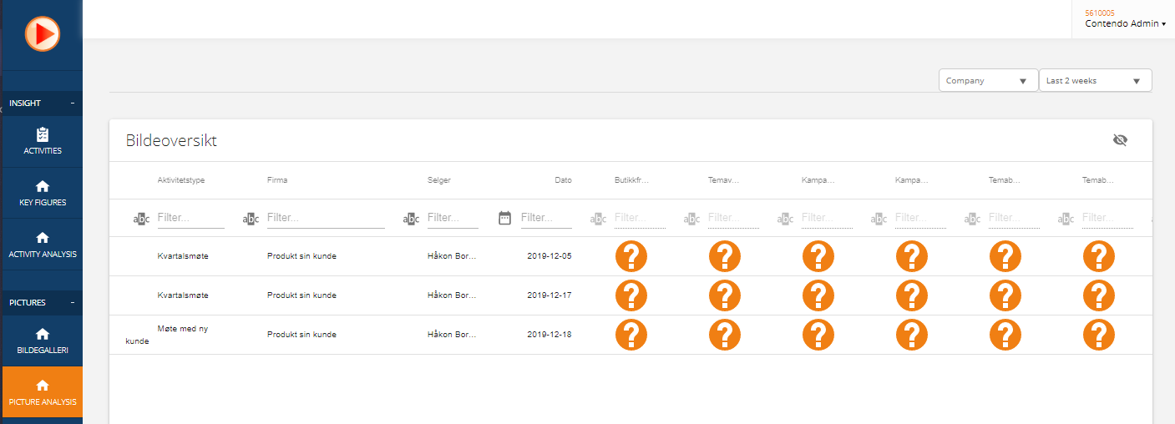This screenshot has height=424, width=1175.
Task: Sort by the Dato column header
Action: [x=564, y=180]
